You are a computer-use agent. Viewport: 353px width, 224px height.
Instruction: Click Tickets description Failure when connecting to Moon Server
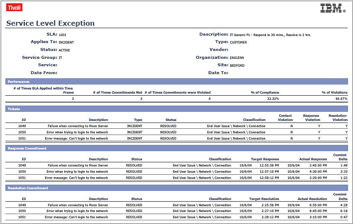78,126
